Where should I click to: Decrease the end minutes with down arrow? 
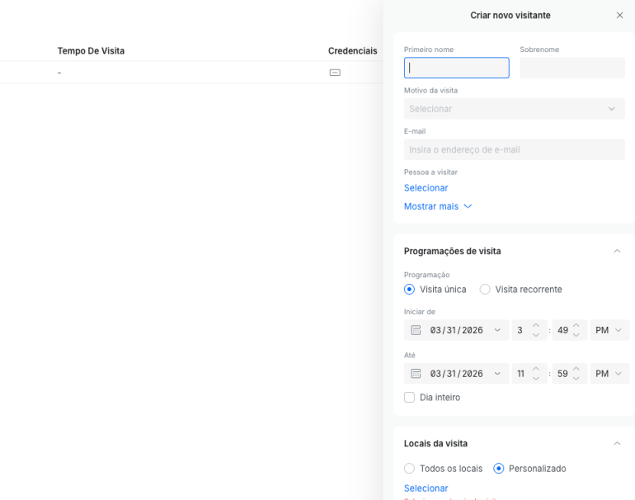576,379
